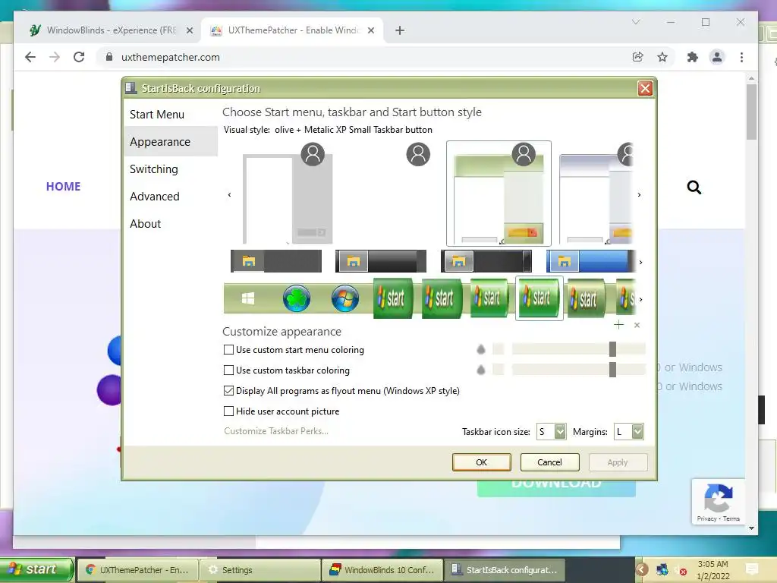Bookmark this page with the star icon
The image size is (777, 583).
(662, 57)
